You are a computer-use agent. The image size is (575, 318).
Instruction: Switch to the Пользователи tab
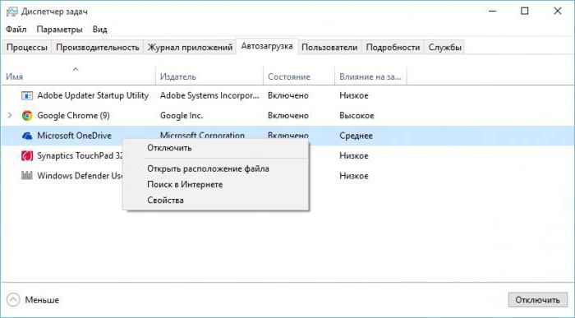click(x=329, y=48)
